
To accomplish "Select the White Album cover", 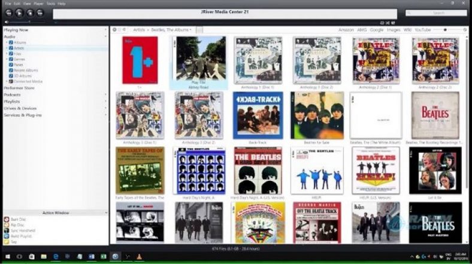I will coord(376,115).
